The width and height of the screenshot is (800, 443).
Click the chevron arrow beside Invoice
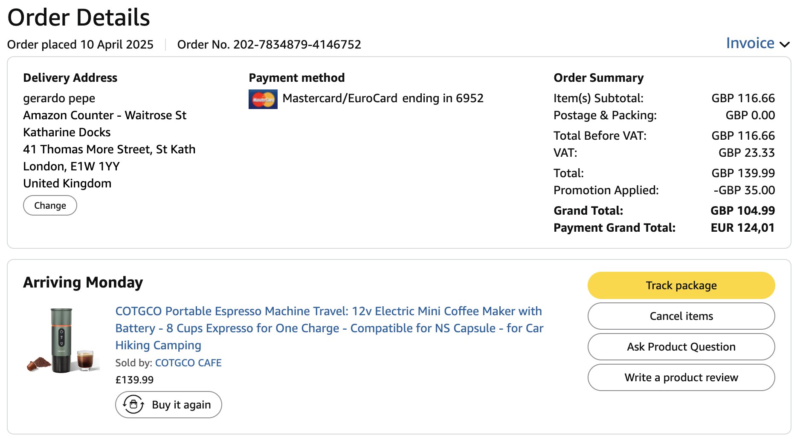click(x=784, y=44)
